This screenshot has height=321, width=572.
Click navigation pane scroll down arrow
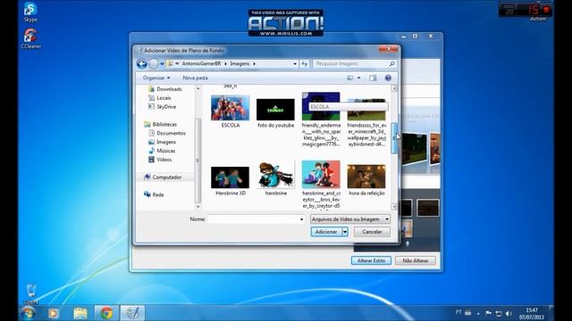[198, 207]
